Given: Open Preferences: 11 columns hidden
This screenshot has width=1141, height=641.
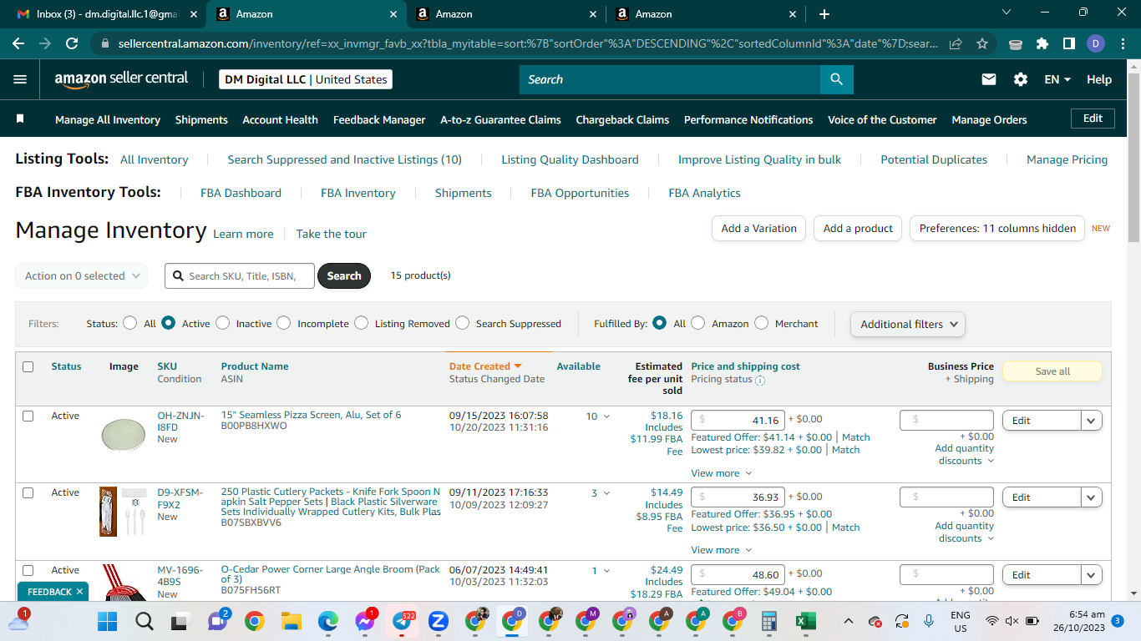Looking at the screenshot, I should click(x=997, y=228).
